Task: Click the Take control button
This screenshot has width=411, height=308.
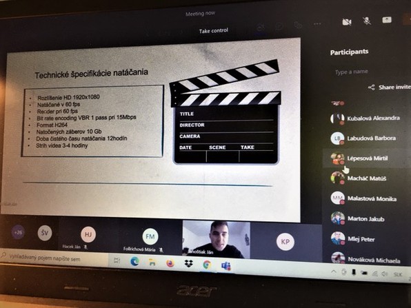Action: click(213, 31)
